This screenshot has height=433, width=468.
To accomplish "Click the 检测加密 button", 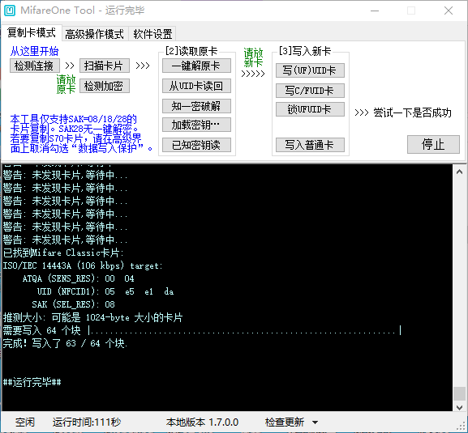I will [105, 86].
